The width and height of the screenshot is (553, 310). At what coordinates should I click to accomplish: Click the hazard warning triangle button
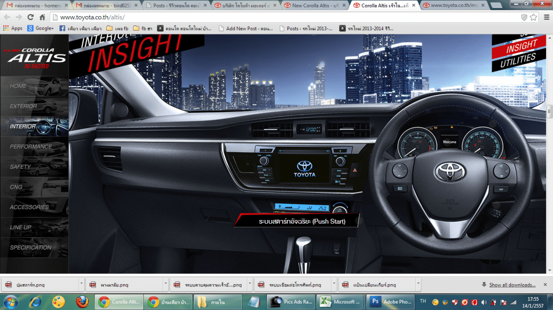pyautogui.click(x=355, y=170)
